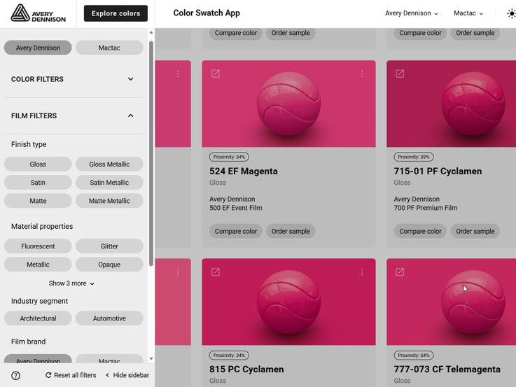Open the Avery Dennison header dropdown
The width and height of the screenshot is (516, 387).
coord(412,13)
